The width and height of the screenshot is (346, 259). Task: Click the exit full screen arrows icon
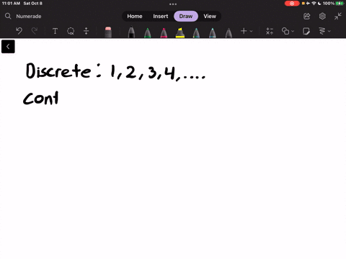point(337,16)
